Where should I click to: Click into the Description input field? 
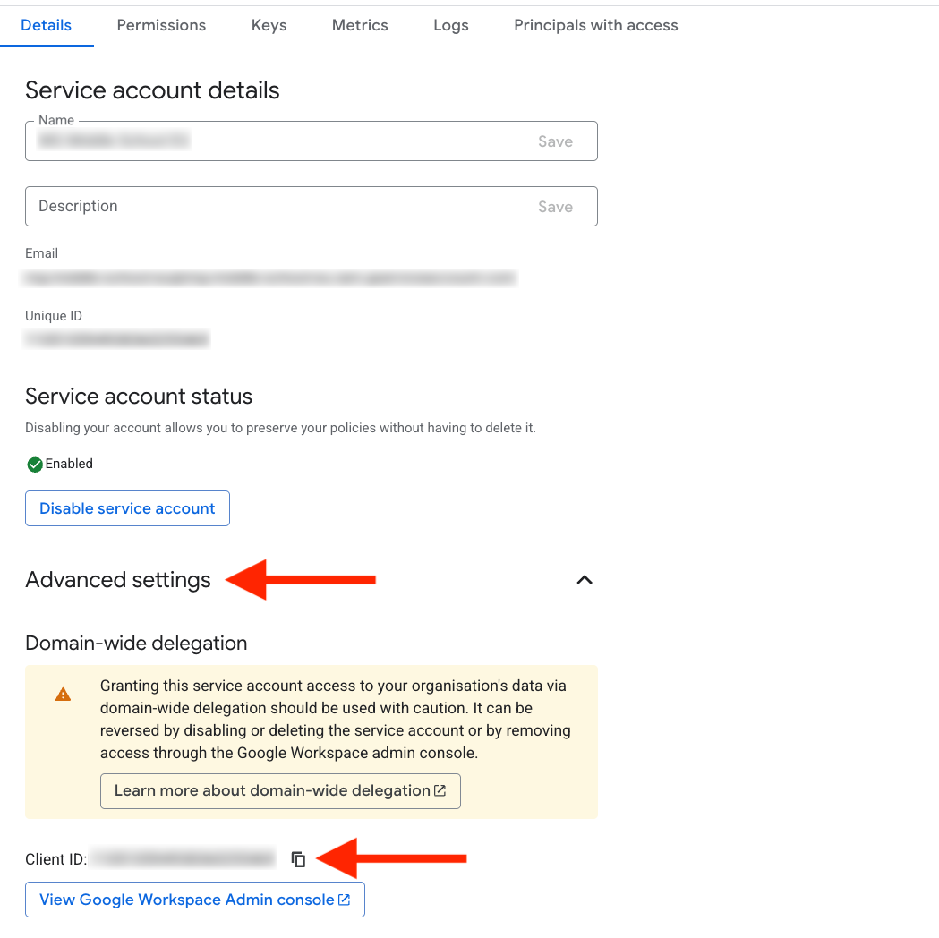click(x=277, y=207)
